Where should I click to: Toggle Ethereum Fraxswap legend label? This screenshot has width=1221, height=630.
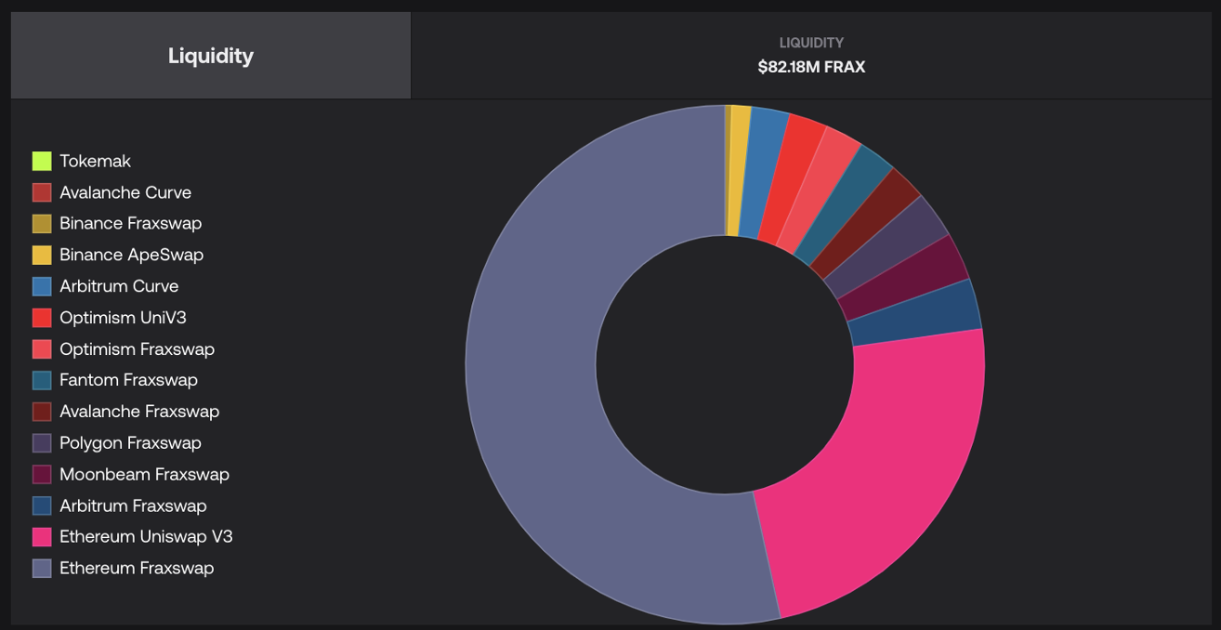click(x=137, y=568)
